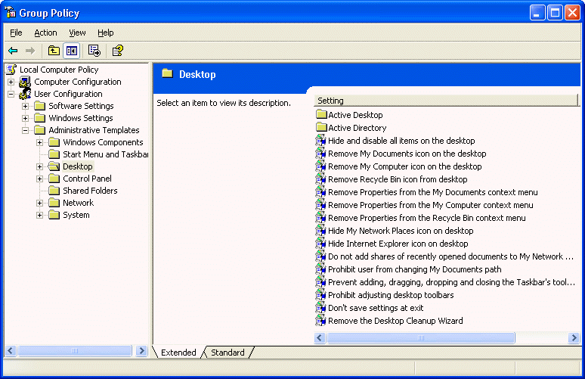Expand the Desktop tree node
The height and width of the screenshot is (379, 585).
point(39,166)
